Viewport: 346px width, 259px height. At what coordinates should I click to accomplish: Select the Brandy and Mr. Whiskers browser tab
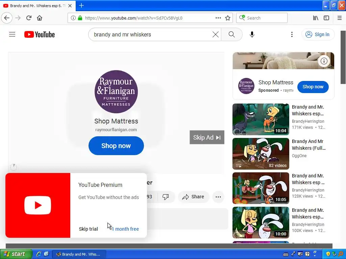pyautogui.click(x=38, y=6)
